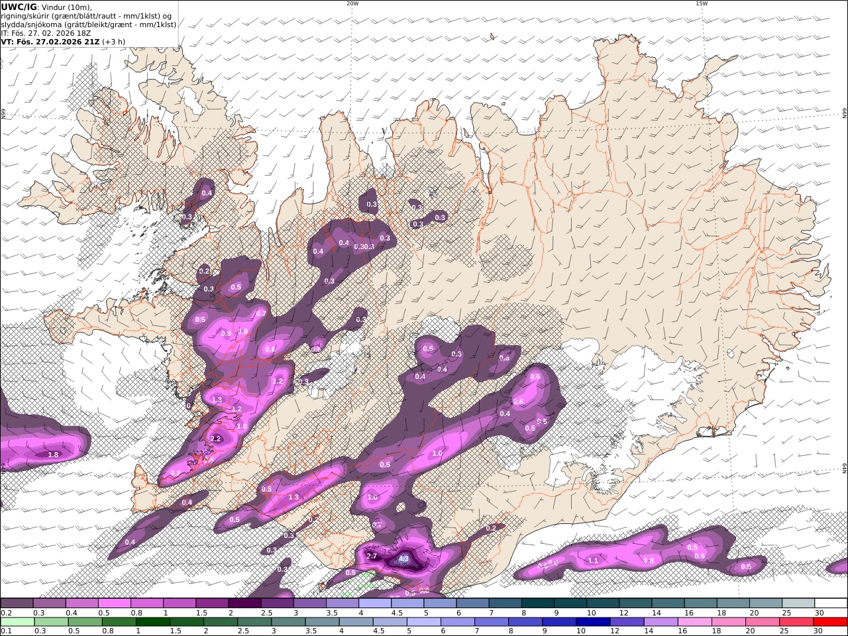
Task: Choose the white 30 swatch in the upper legend row
Action: point(831,604)
